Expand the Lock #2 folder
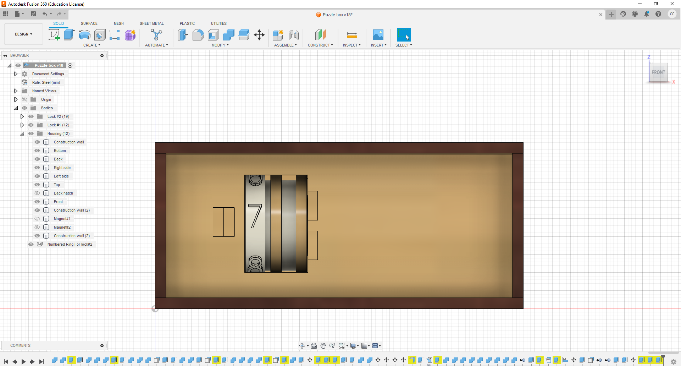The image size is (681, 366). [22, 116]
